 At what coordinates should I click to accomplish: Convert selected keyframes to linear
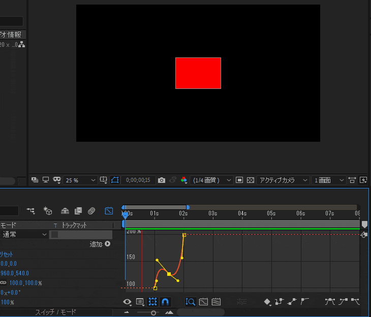(x=292, y=301)
